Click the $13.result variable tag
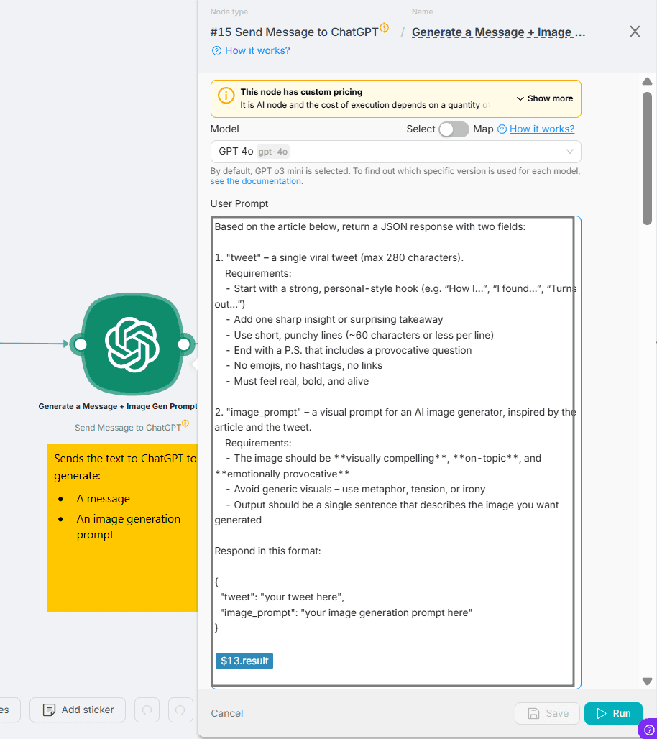 (x=244, y=661)
